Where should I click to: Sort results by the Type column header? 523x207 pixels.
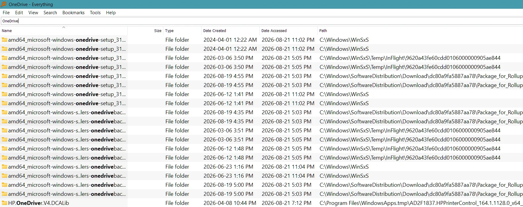[x=182, y=31]
